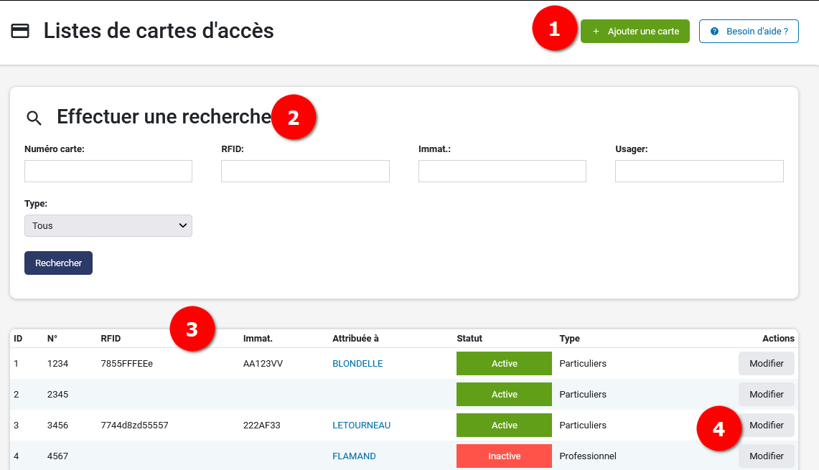Select the 'Immat.' search text box
This screenshot has width=819, height=470.
(x=502, y=171)
